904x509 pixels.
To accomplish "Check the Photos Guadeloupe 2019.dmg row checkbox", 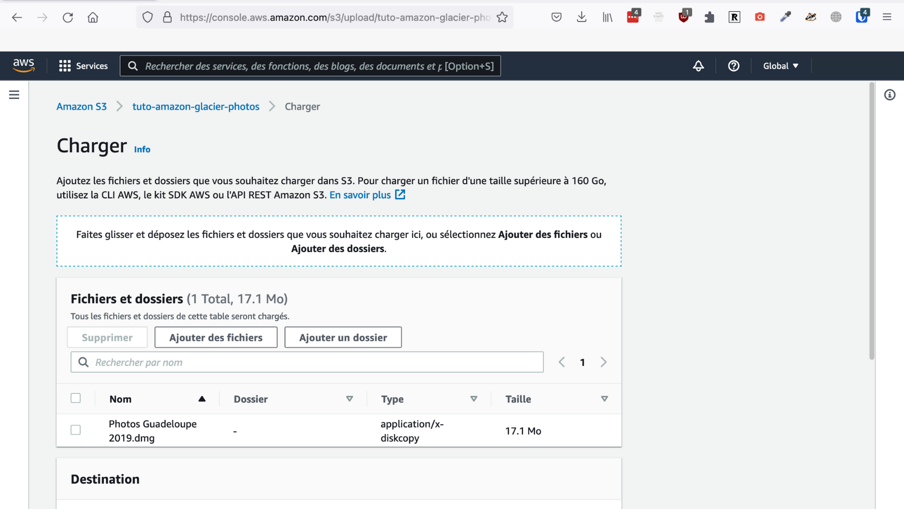I will coord(75,430).
